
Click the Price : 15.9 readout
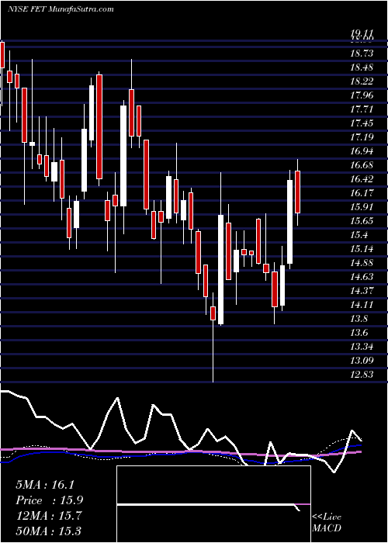[x=49, y=500]
